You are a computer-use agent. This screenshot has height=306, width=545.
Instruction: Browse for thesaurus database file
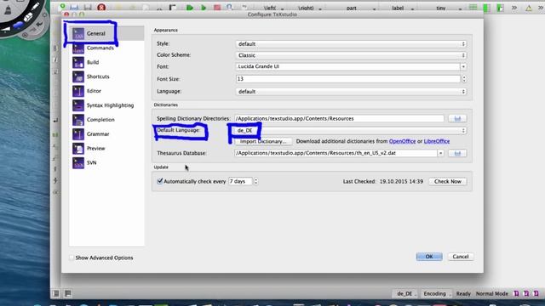click(x=457, y=153)
